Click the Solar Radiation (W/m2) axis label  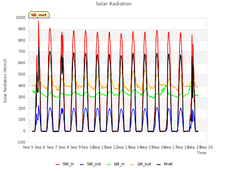click(5, 81)
